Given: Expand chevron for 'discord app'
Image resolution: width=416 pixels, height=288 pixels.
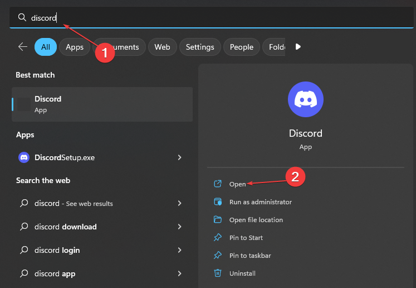Looking at the screenshot, I should [x=180, y=273].
